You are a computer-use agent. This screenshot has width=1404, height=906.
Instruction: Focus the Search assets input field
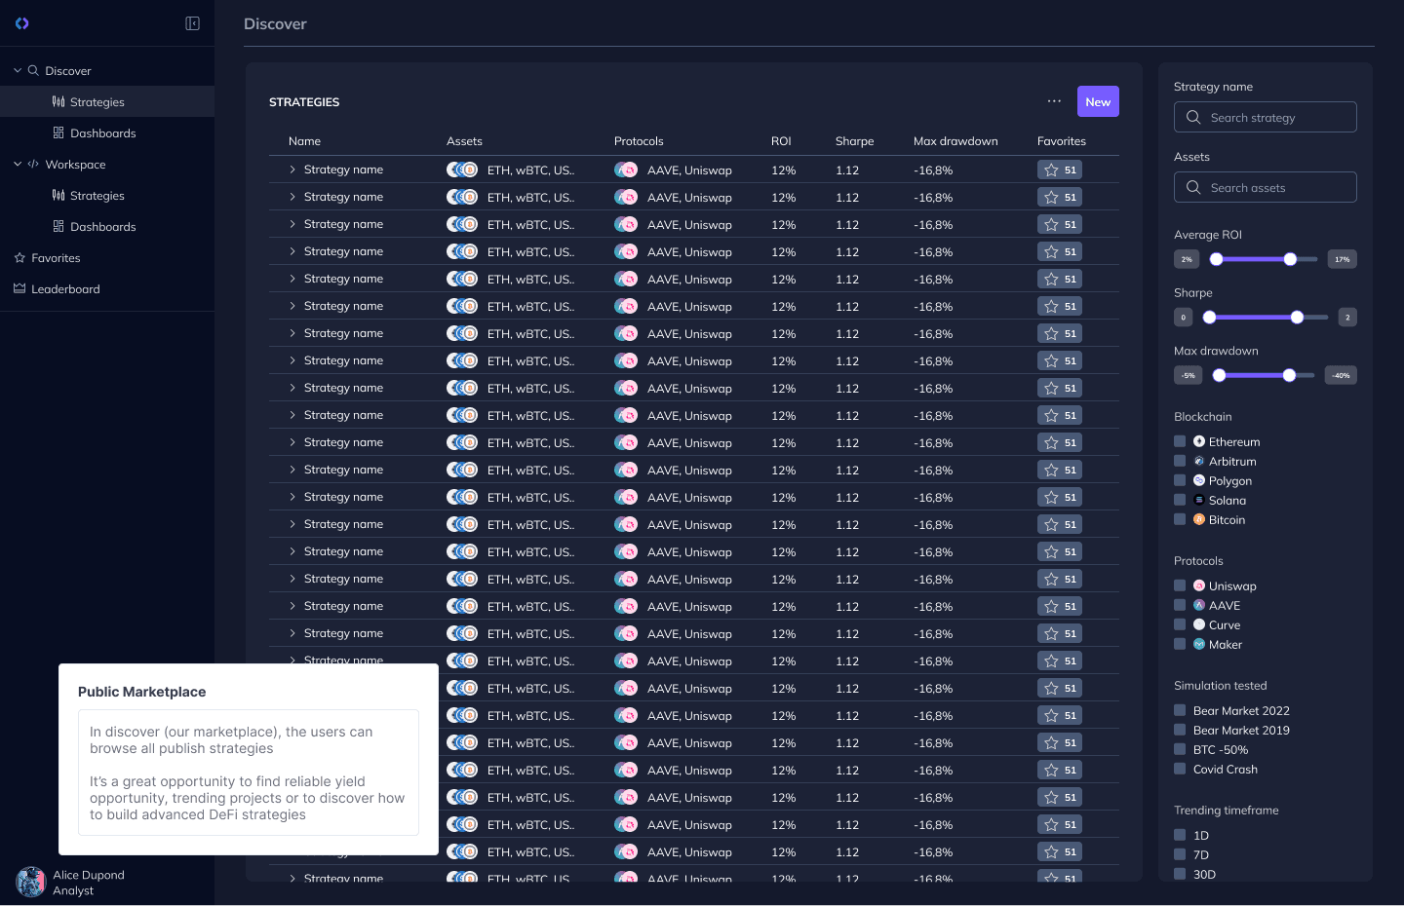point(1266,187)
